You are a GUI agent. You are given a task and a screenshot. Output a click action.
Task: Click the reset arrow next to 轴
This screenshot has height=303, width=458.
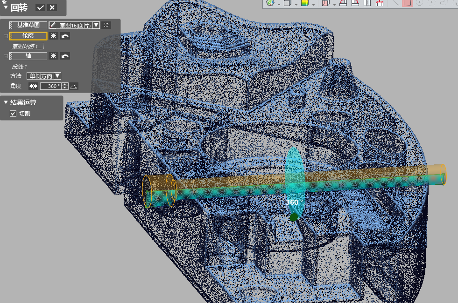(x=65, y=56)
